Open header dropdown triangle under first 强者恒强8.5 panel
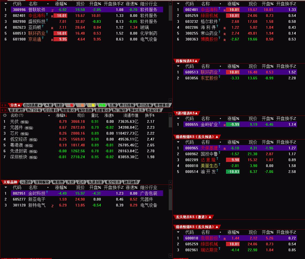The width and height of the screenshot is (305, 259). coord(178,142)
